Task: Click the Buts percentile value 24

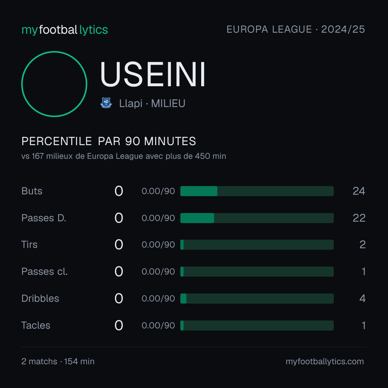Action: pyautogui.click(x=359, y=191)
